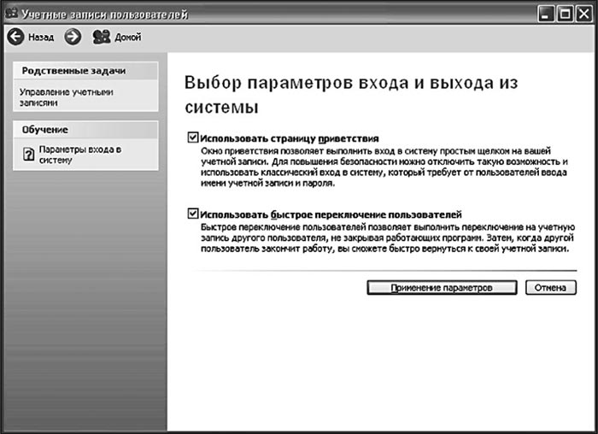Open Управление учетными записями link
598x434 pixels.
tap(67, 97)
